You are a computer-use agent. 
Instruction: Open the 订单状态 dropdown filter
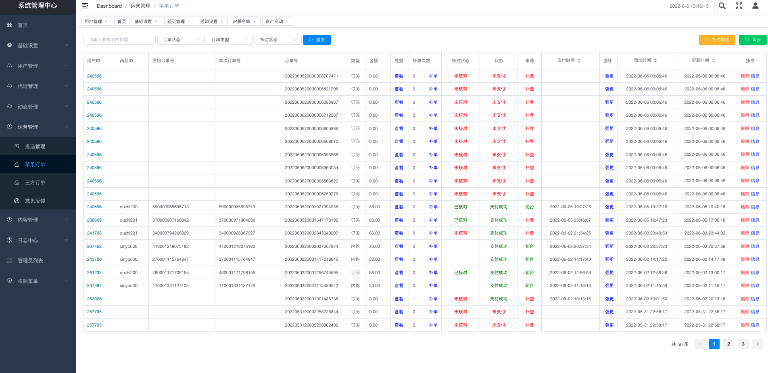[181, 40]
